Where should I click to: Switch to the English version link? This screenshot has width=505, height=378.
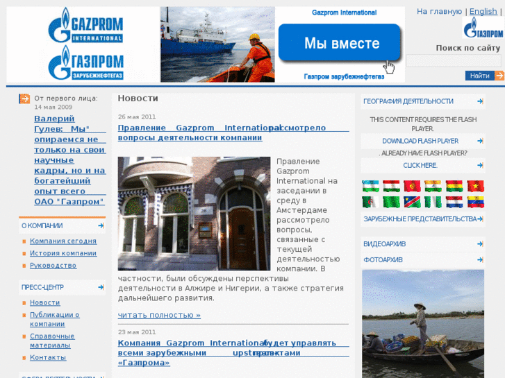[x=483, y=12]
